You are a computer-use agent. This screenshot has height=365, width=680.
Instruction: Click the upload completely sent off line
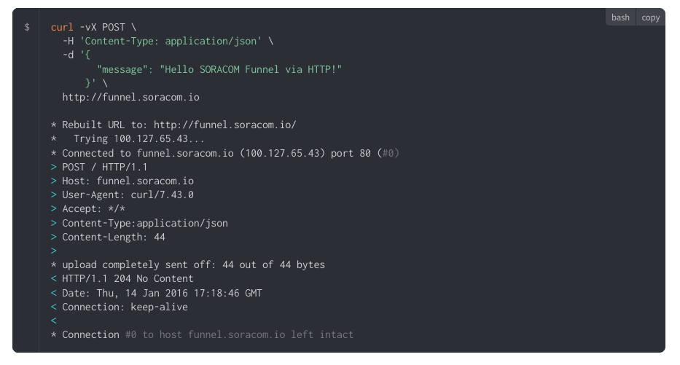click(x=193, y=264)
